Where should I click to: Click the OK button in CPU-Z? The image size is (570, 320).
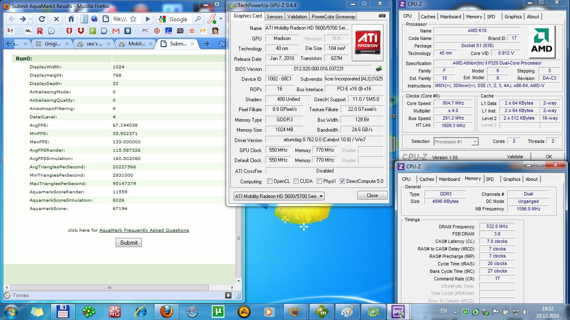click(x=549, y=157)
